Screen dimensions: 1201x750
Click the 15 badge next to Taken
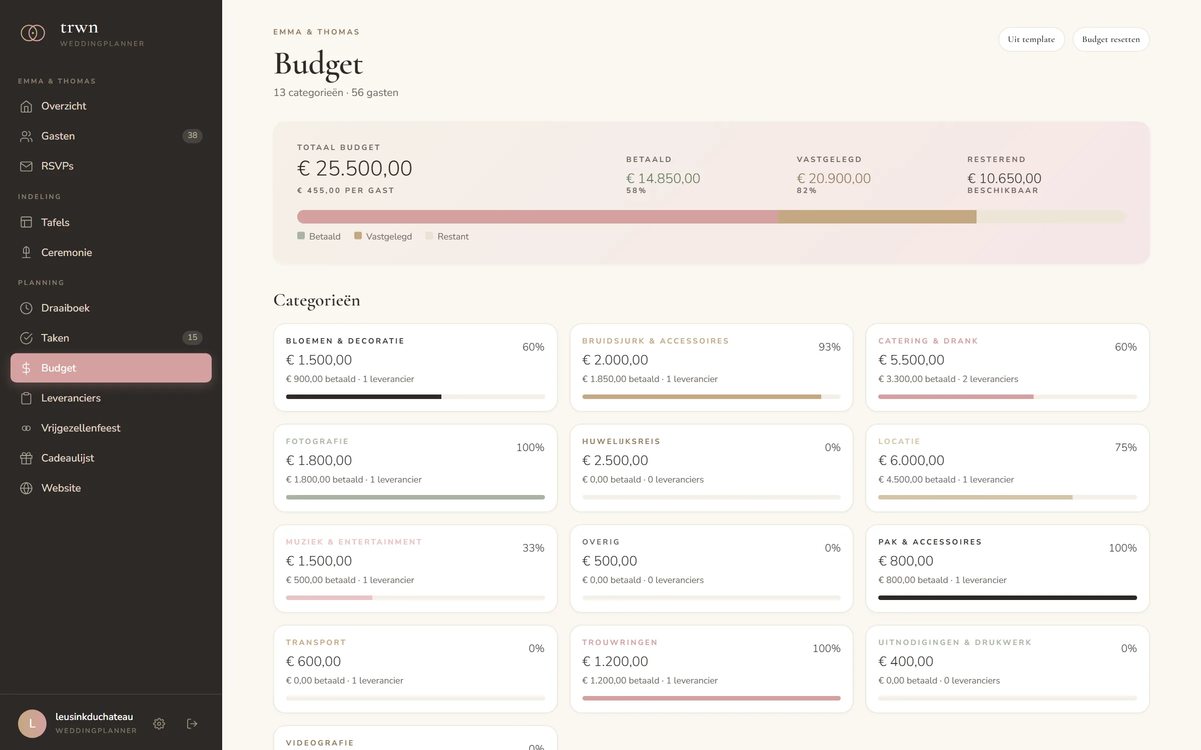click(x=192, y=337)
